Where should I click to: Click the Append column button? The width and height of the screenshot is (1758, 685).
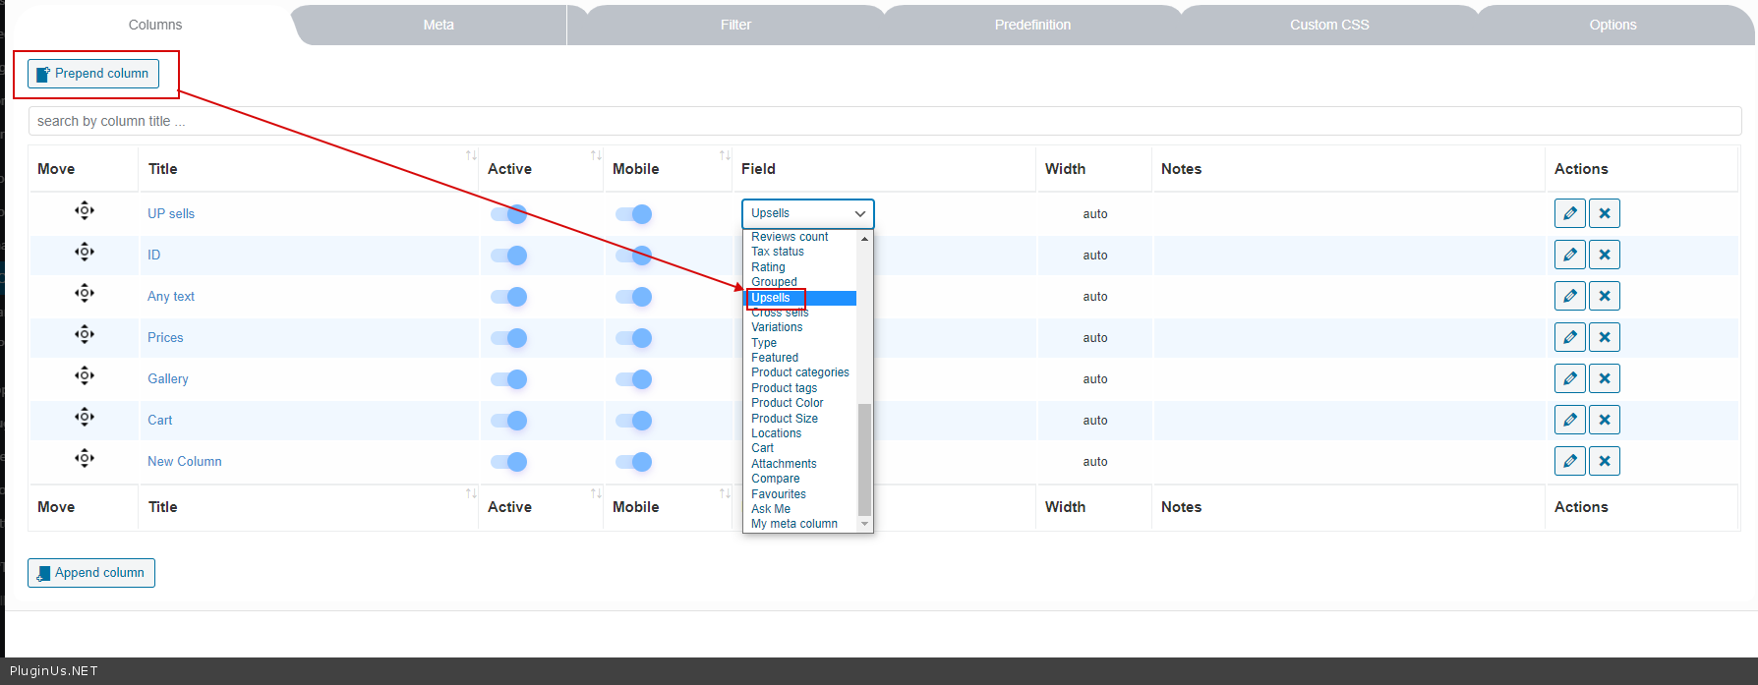click(91, 573)
